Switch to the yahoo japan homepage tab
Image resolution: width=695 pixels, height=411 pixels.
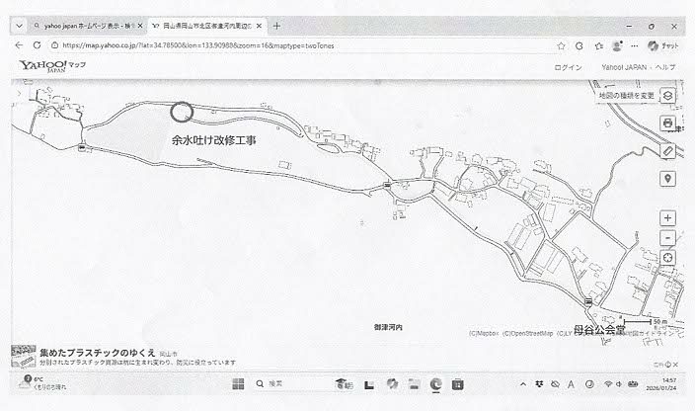point(84,25)
